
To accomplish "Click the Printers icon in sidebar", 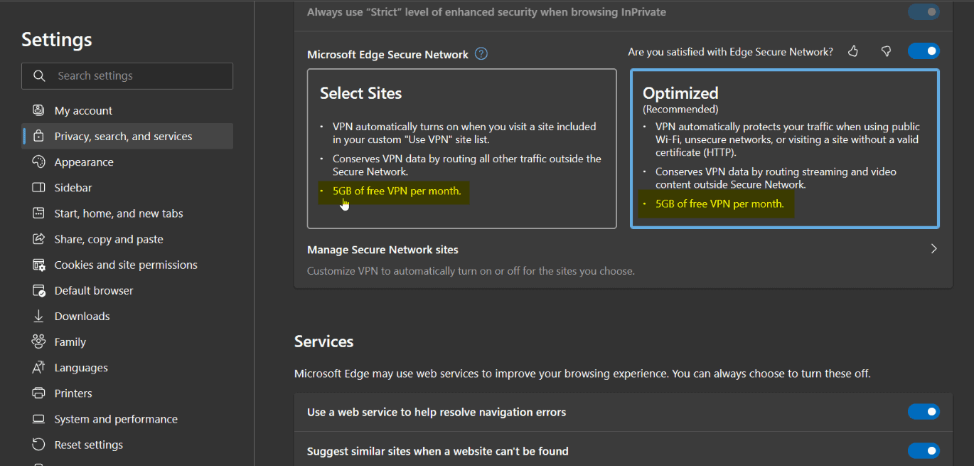I will tap(39, 393).
